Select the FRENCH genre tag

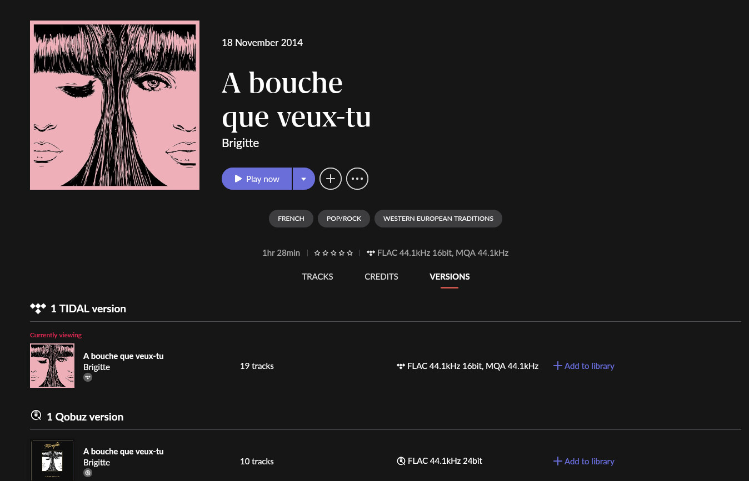[291, 219]
